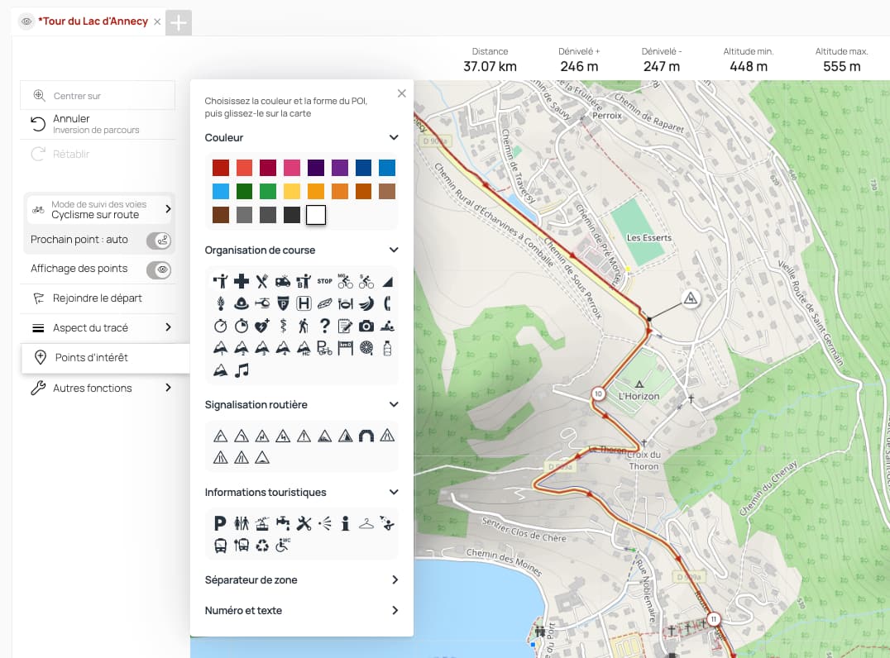The width and height of the screenshot is (890, 658).
Task: Pick the hospital H POI icon
Action: (x=304, y=303)
